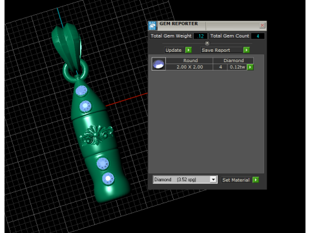Click the Set Material button
Screen dimensions: 310x233
click(236, 180)
